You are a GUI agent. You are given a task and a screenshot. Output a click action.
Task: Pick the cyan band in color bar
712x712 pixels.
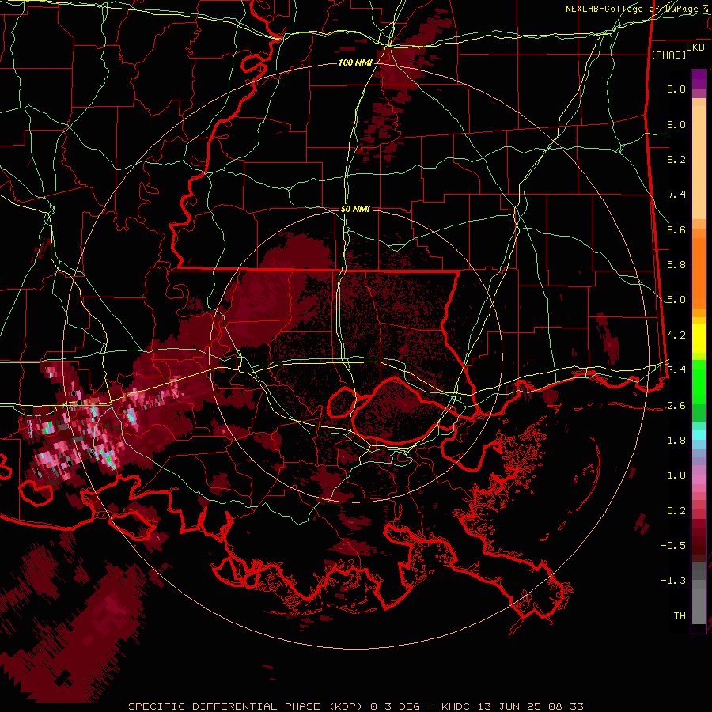coord(699,434)
